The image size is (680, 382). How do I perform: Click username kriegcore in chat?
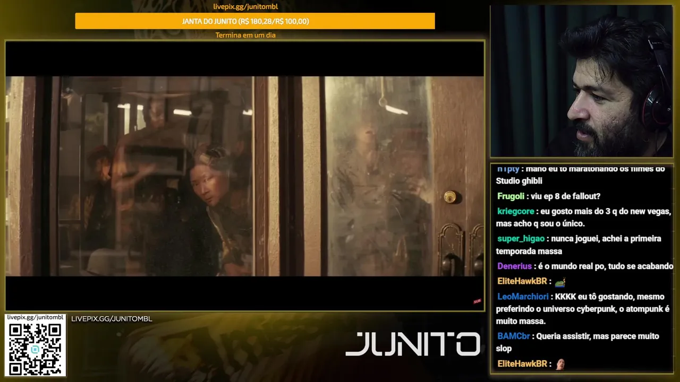(515, 211)
